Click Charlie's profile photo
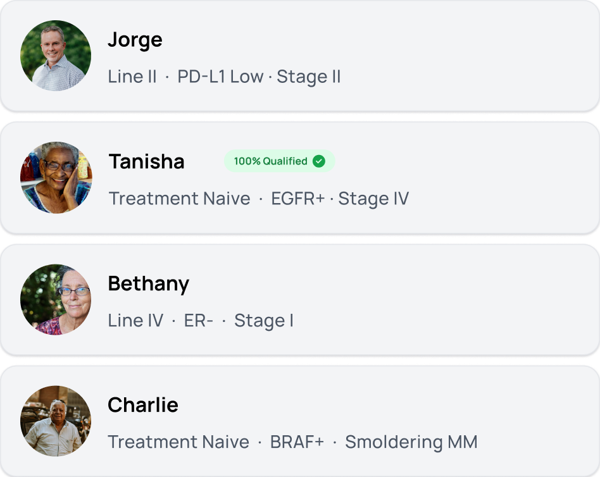600x477 pixels. tap(56, 421)
